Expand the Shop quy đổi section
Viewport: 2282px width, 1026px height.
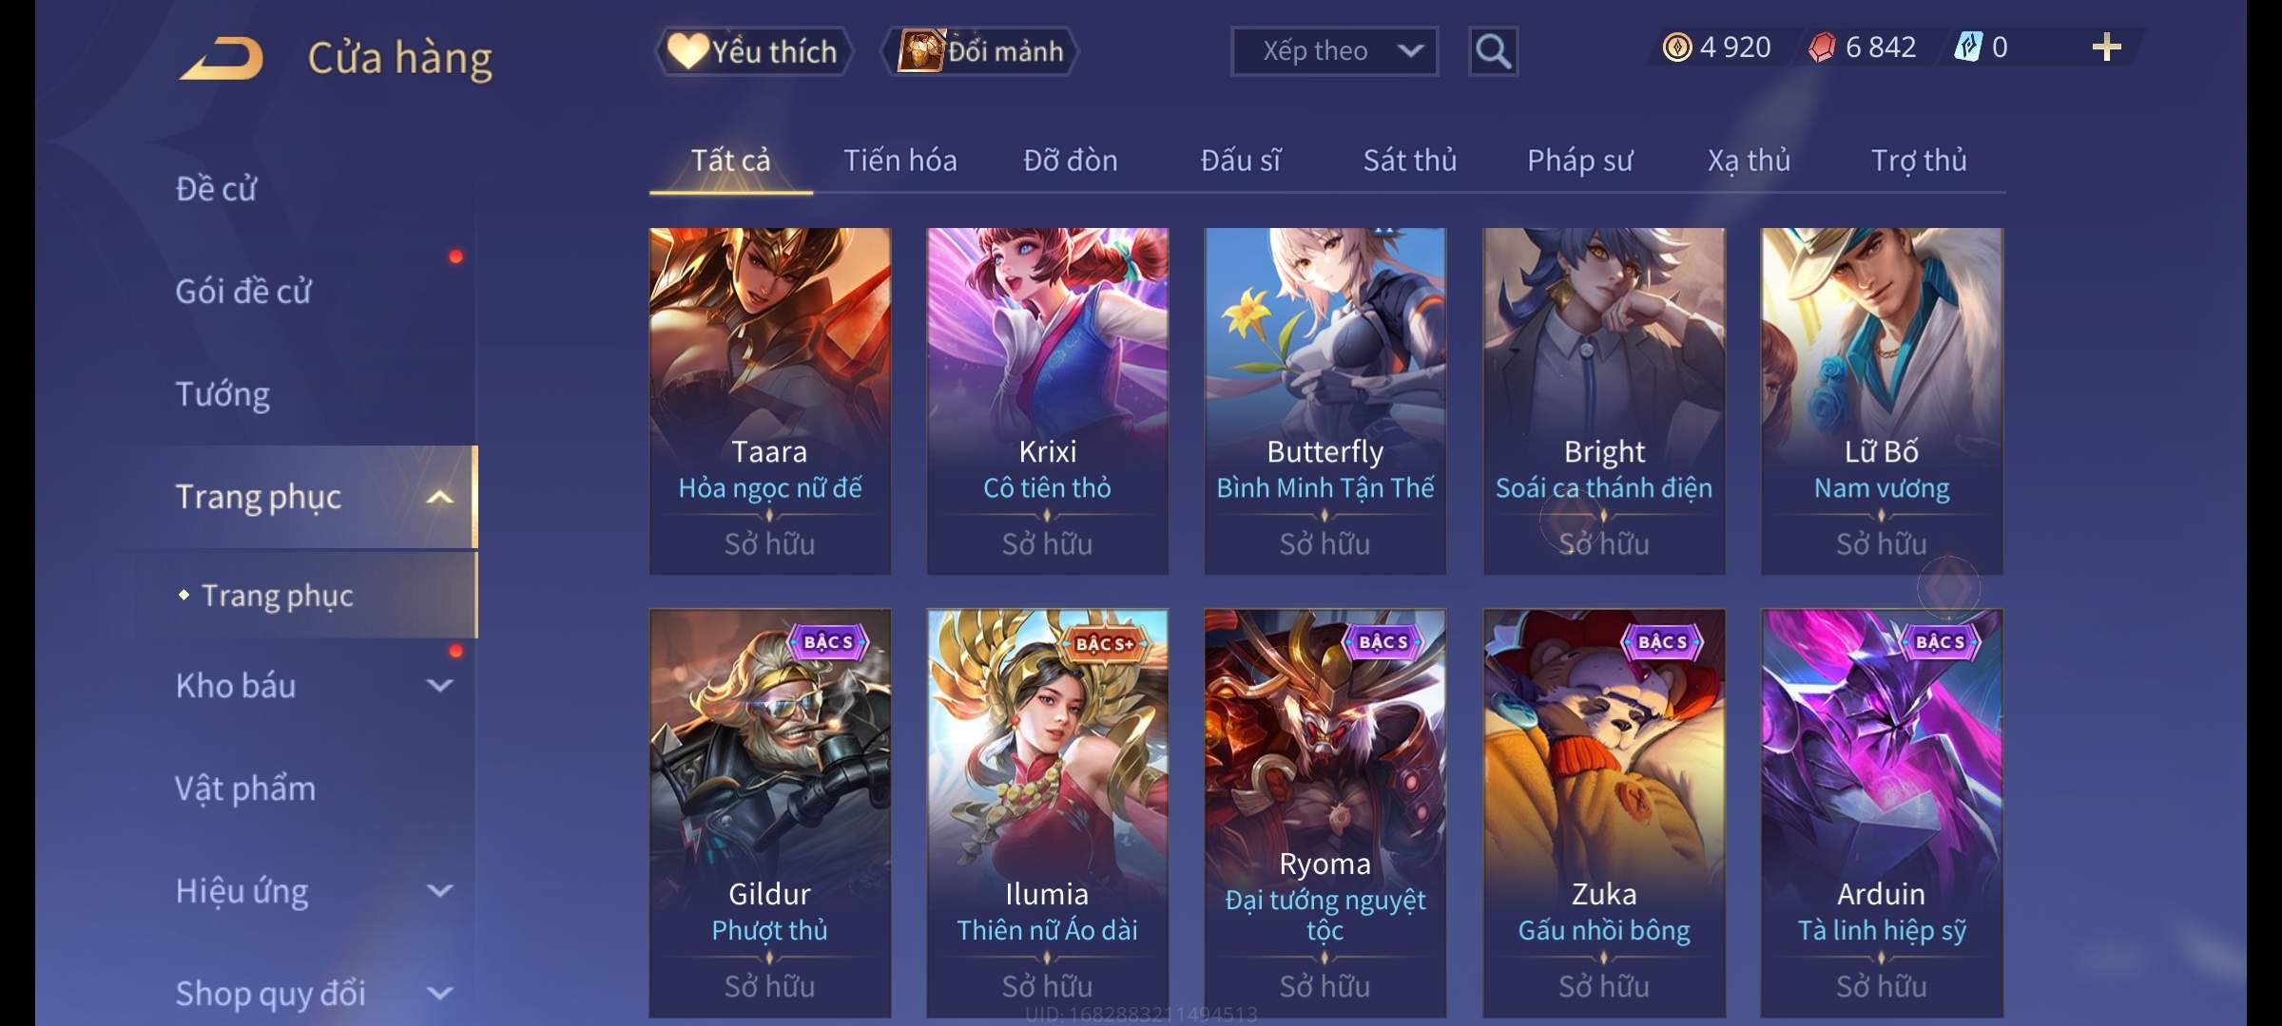(x=439, y=993)
